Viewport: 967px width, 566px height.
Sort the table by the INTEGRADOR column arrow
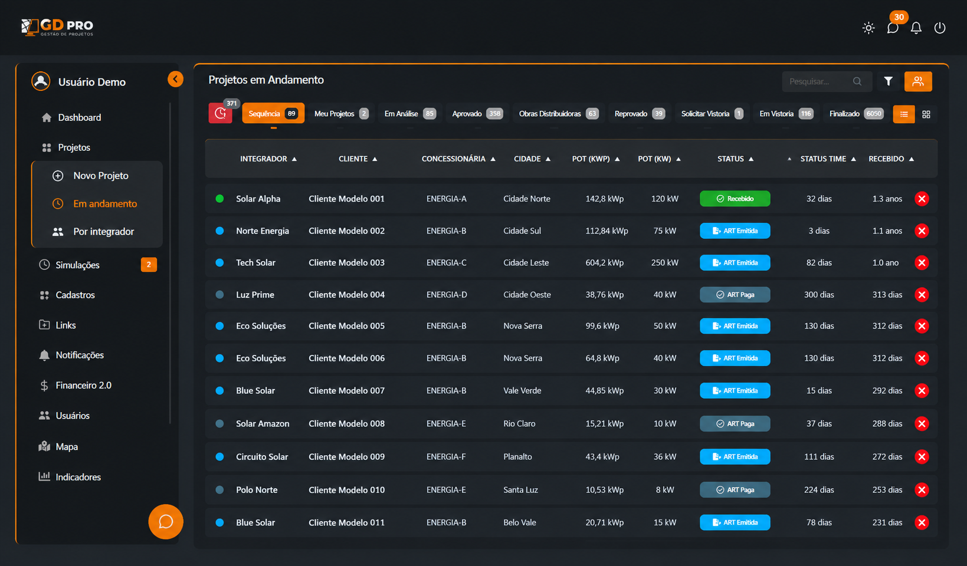294,159
